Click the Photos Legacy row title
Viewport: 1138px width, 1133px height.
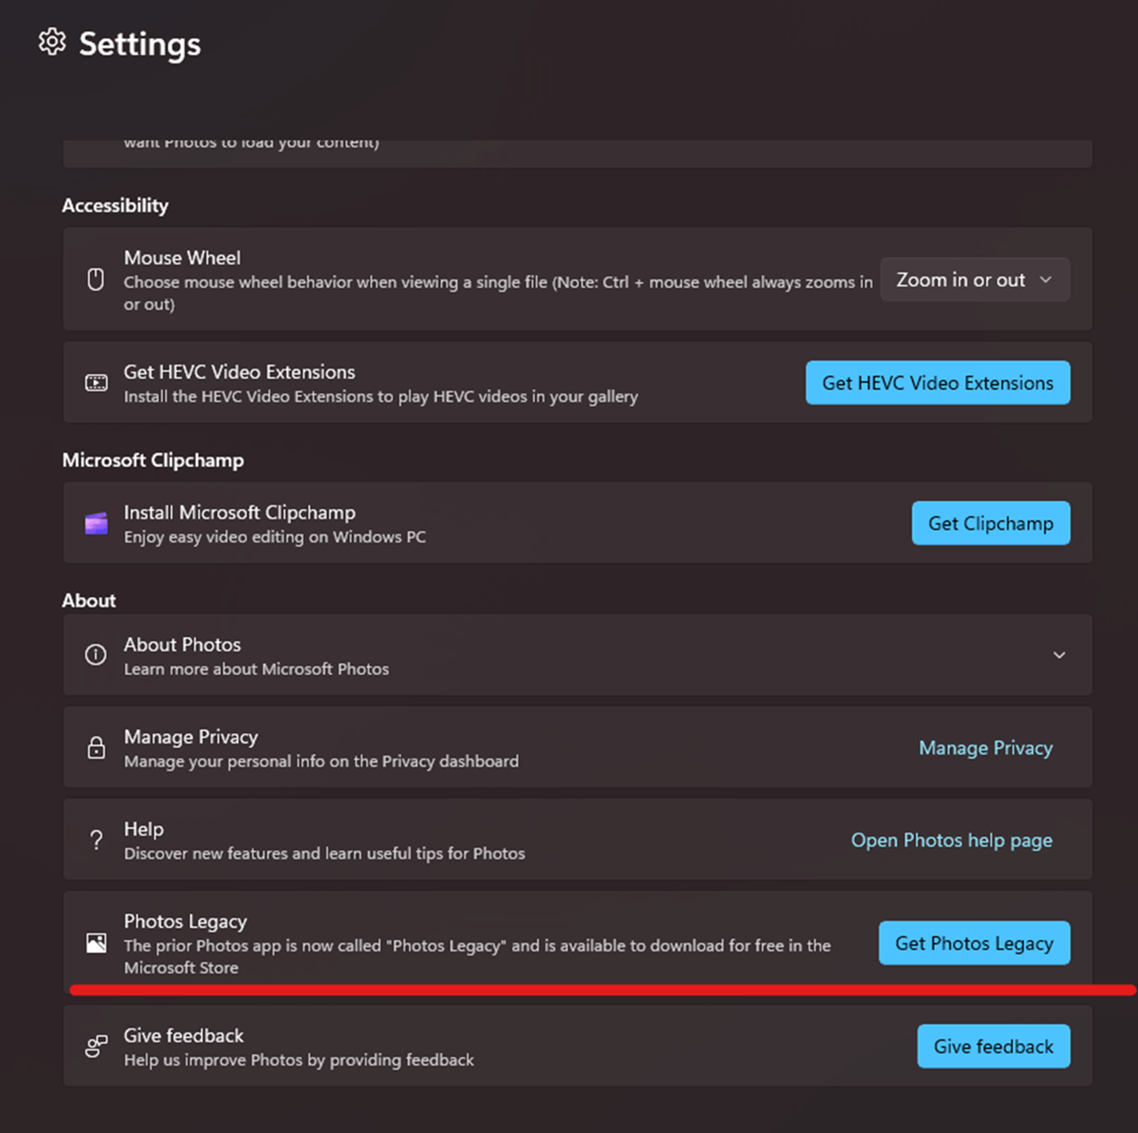[185, 922]
